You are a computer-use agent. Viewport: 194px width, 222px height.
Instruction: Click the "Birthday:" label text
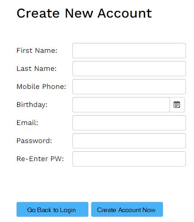click(32, 105)
